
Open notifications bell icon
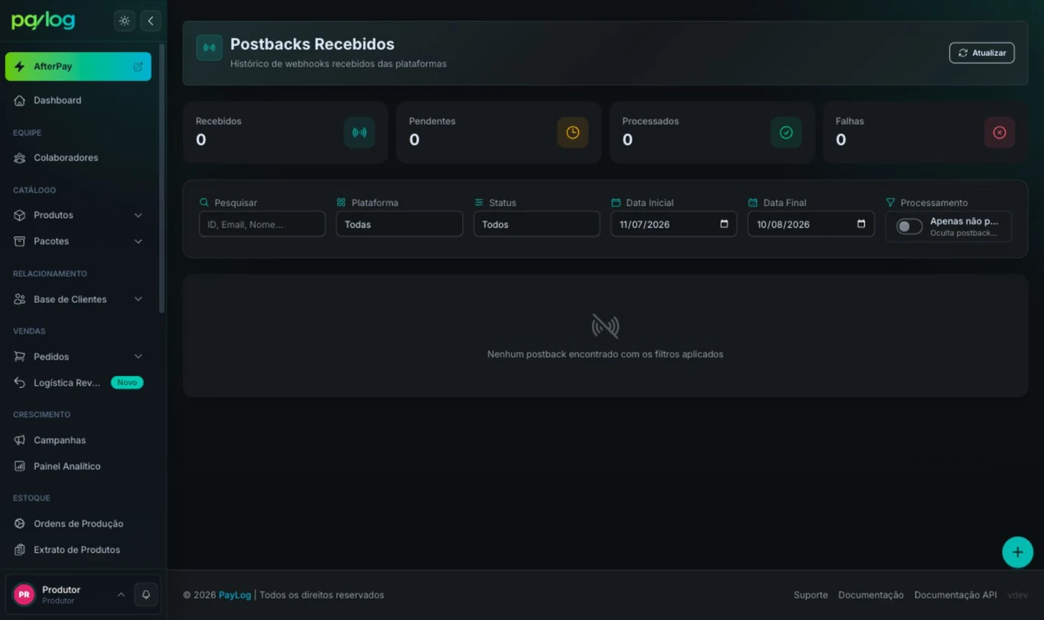[x=146, y=595]
